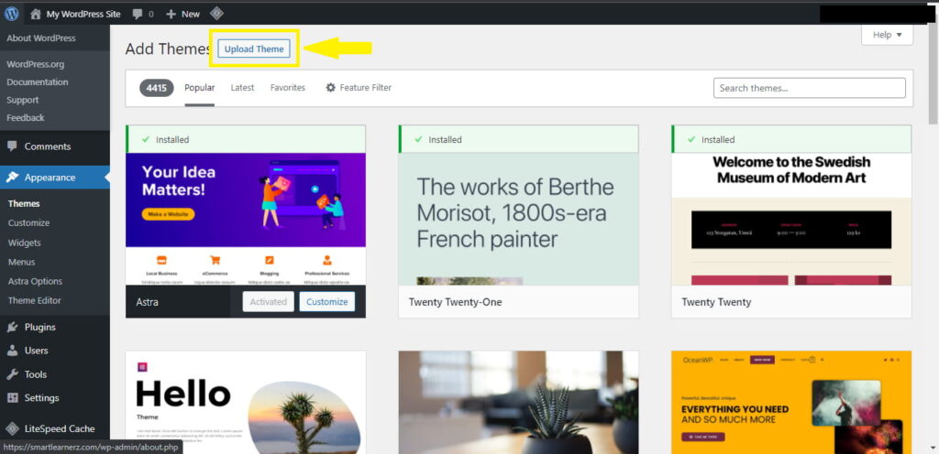939x454 pixels.
Task: Open About WordPress
Action: pos(41,38)
